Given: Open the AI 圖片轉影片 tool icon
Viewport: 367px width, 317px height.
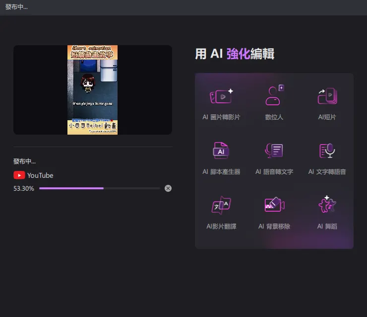Looking at the screenshot, I should click(221, 96).
